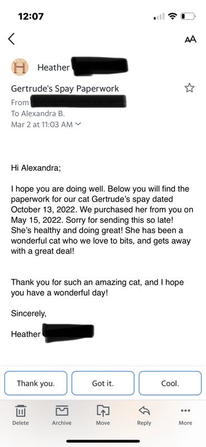Select the 'Got it.' quick reply
The width and height of the screenshot is (206, 447).
pos(102,383)
